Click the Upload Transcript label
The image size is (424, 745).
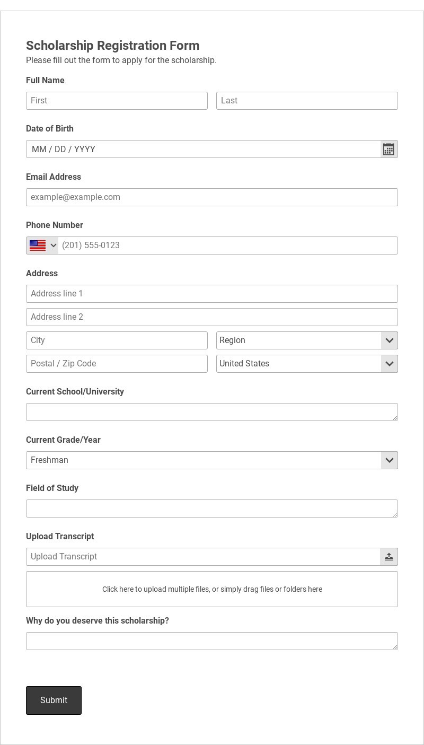click(x=60, y=537)
